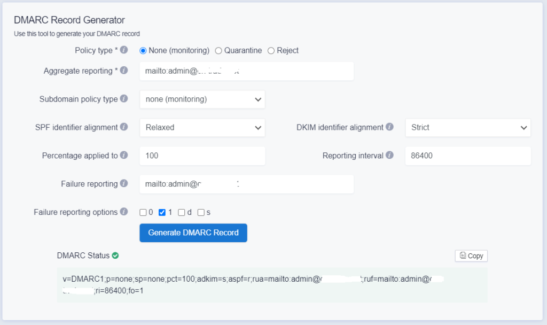Click info icon beside Aggregate reporting
The width and height of the screenshot is (547, 325).
124,71
